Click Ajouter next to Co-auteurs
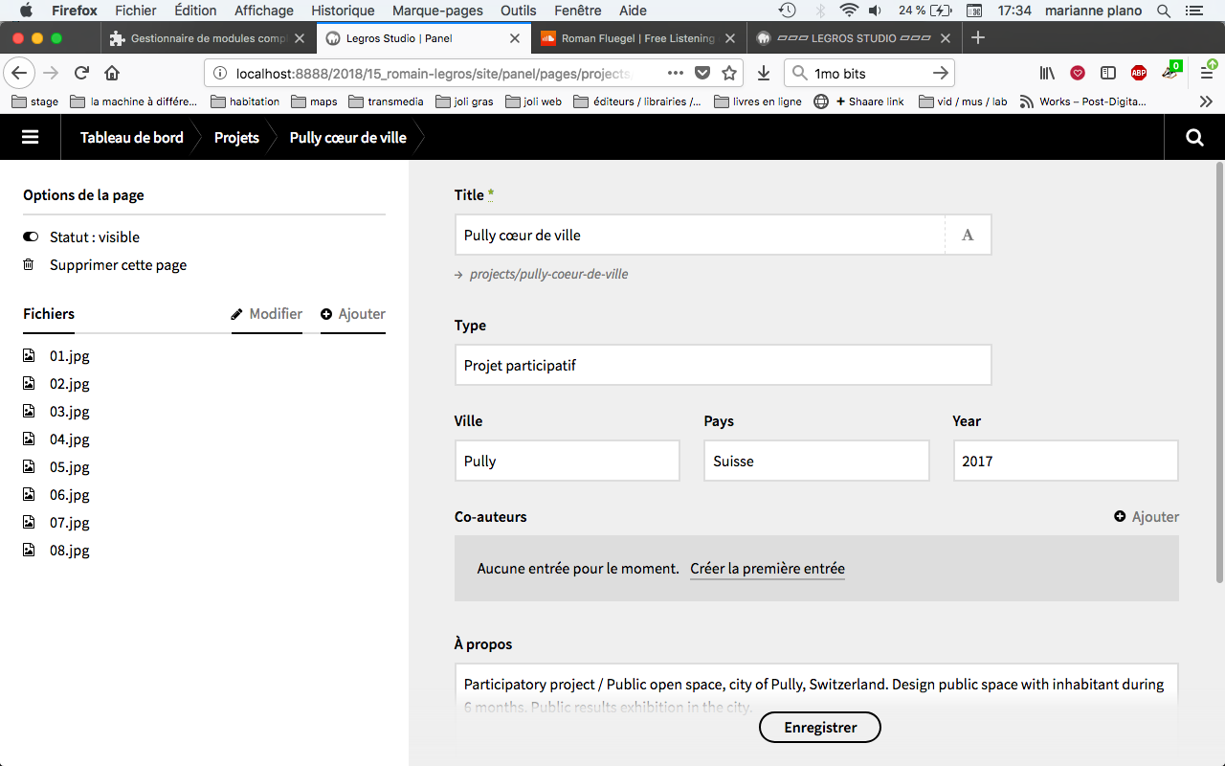The height and width of the screenshot is (766, 1225). 1147,517
